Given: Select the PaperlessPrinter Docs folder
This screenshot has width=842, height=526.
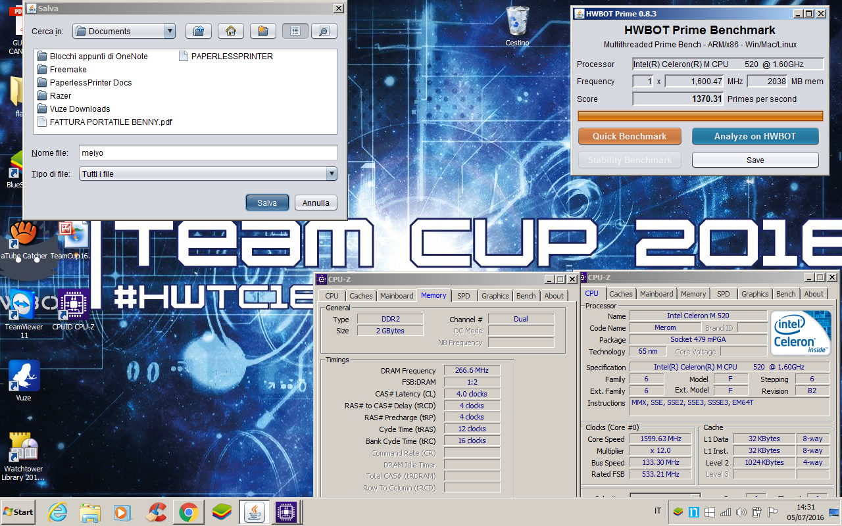Looking at the screenshot, I should click(84, 83).
